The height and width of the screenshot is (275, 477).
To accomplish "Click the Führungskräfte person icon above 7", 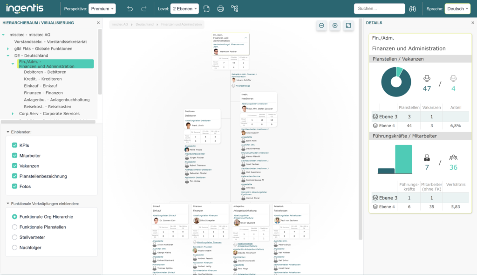I will coord(427,158).
